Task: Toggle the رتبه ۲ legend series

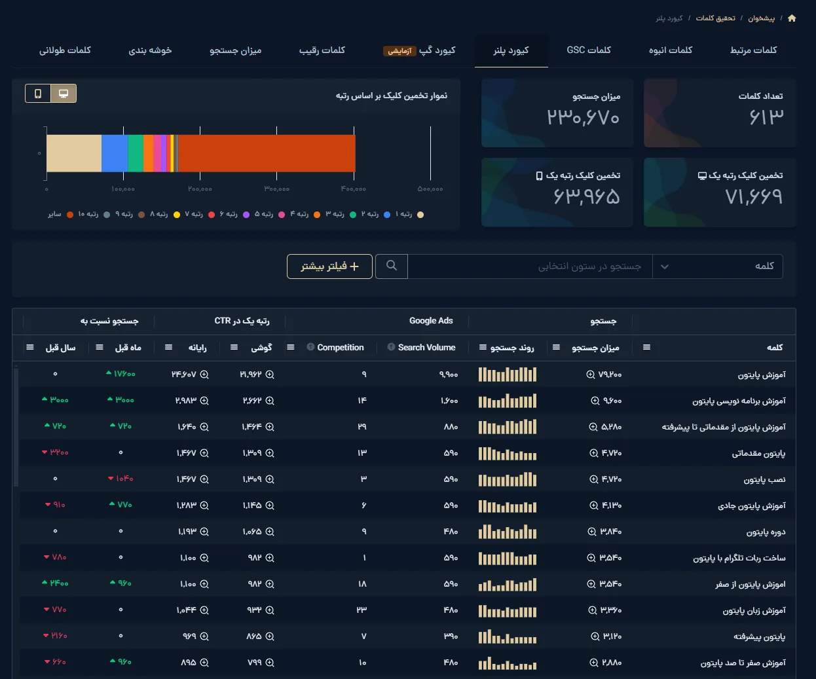Action: pos(376,214)
